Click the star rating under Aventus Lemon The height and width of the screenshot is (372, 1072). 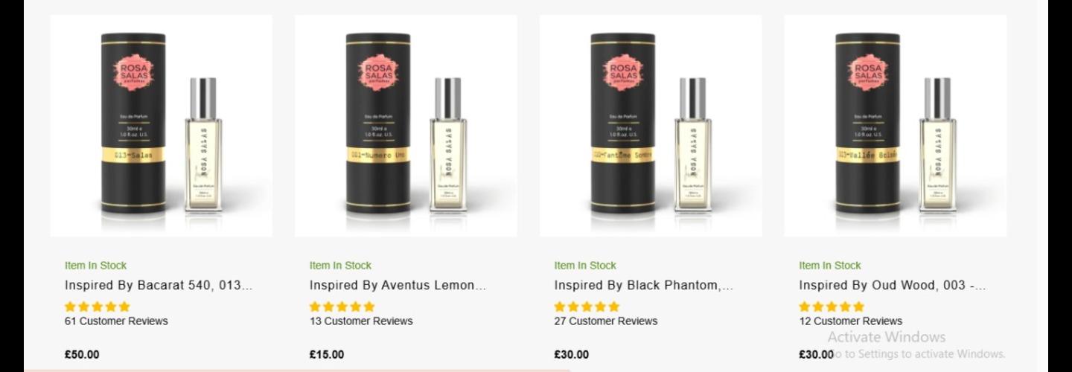pos(342,307)
